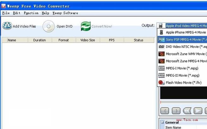Click the black video preview area
The height and width of the screenshot is (129, 207).
tap(184, 93)
